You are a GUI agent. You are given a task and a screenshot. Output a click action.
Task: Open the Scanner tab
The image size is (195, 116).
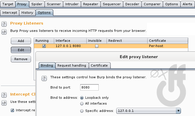coord(54,4)
